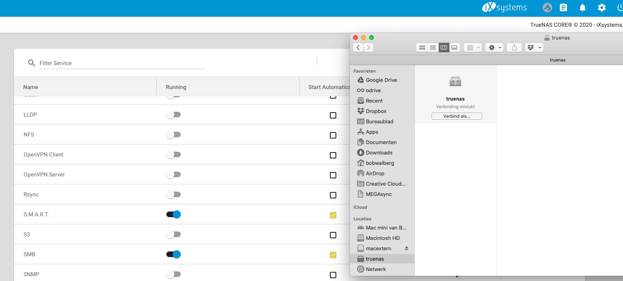This screenshot has height=281, width=623.
Task: Switch Finder to list view
Action: tap(433, 47)
